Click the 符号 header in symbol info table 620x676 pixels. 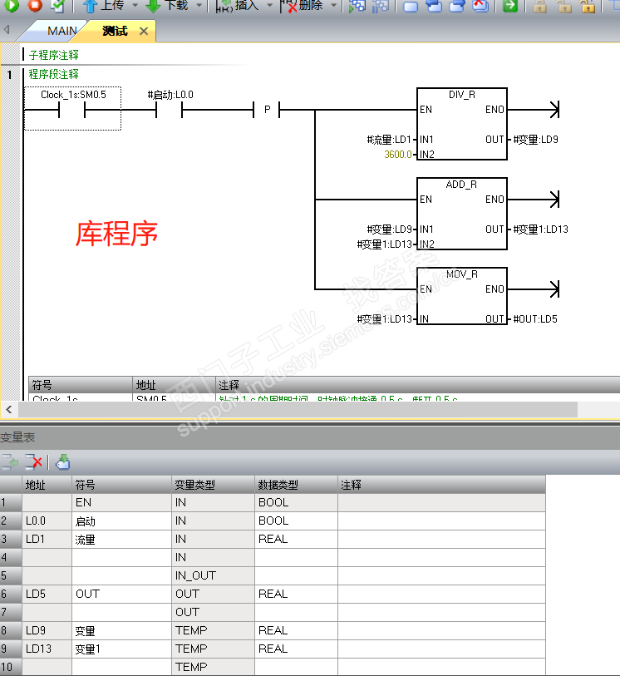(x=80, y=384)
